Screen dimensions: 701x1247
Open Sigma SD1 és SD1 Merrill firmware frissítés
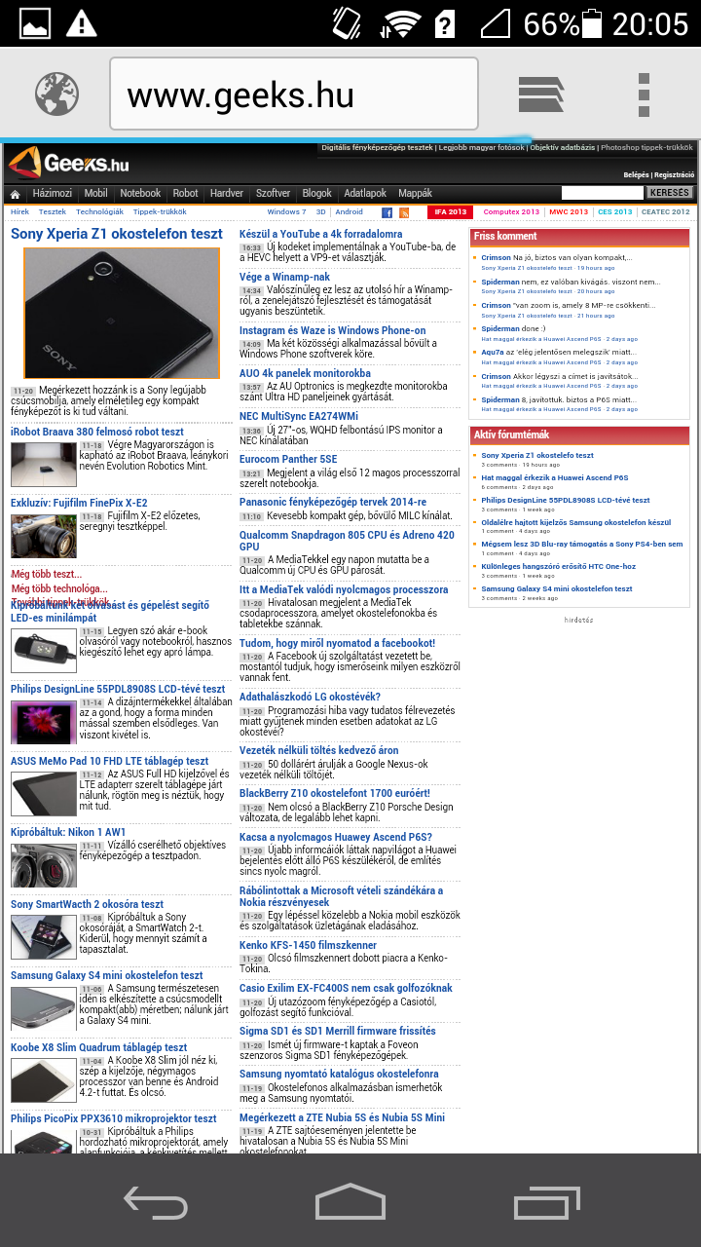338,1031
